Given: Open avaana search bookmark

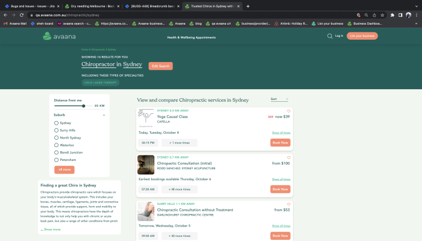Looking at the screenshot, I should coord(74,23).
